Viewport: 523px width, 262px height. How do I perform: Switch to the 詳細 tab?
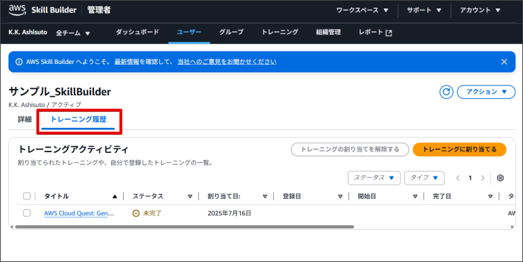(24, 120)
